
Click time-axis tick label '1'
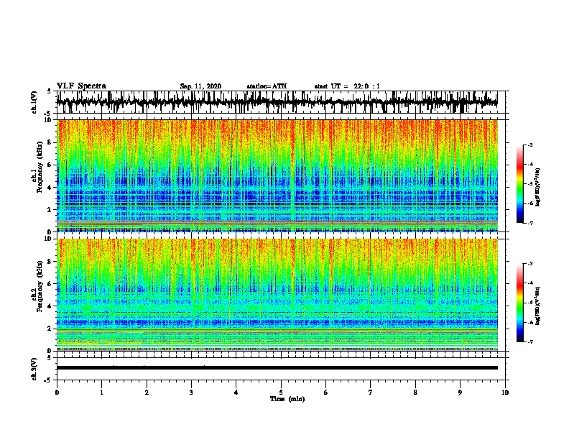(101, 393)
